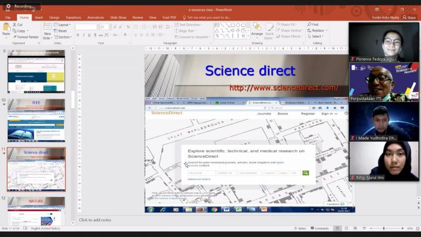The width and height of the screenshot is (421, 237).
Task: Open Comments from the status bar
Action: 319,228
